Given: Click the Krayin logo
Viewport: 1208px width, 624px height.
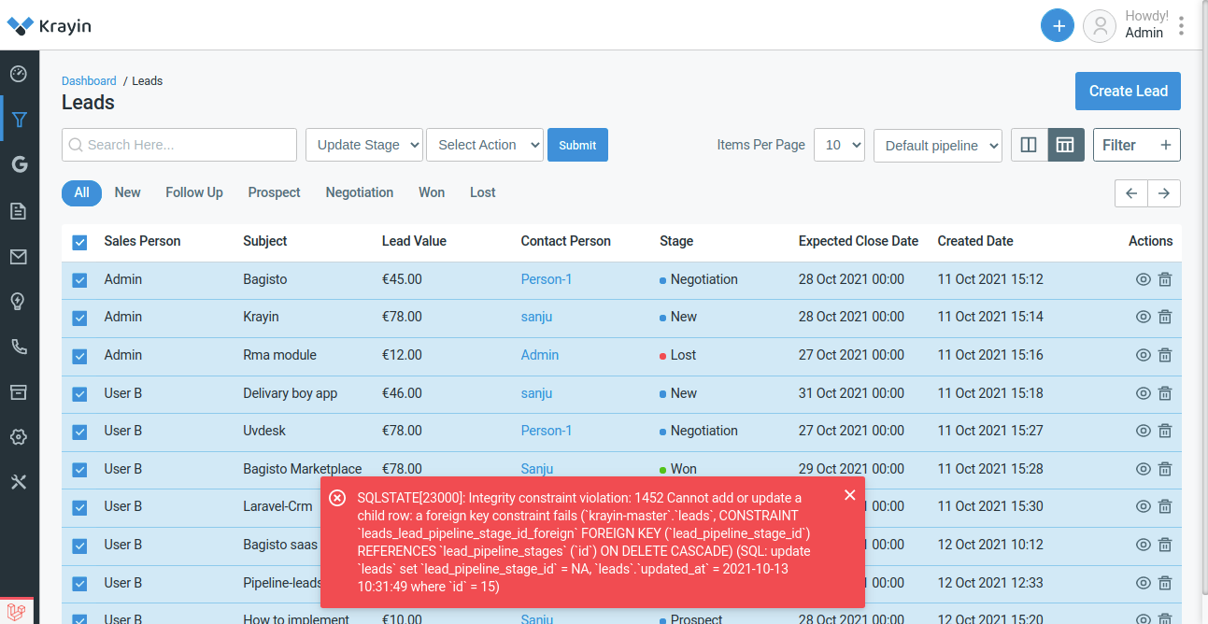Looking at the screenshot, I should pos(50,25).
